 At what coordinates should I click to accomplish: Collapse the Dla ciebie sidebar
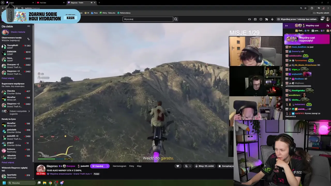(x=29, y=26)
